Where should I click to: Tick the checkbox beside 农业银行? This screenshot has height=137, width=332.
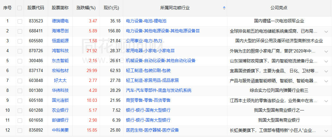pyautogui.click(x=20, y=110)
